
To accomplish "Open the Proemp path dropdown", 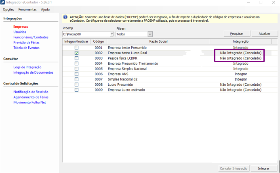I will 112,34.
